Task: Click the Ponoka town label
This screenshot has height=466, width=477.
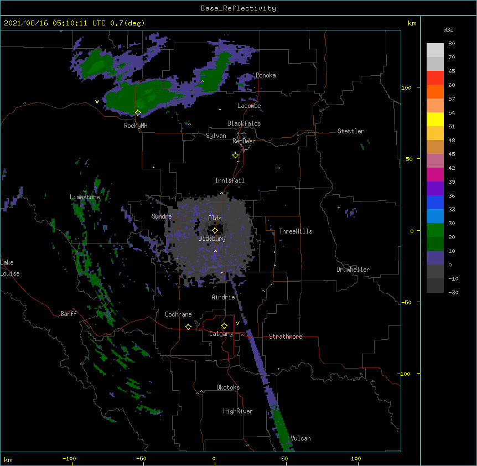Action: [266, 75]
